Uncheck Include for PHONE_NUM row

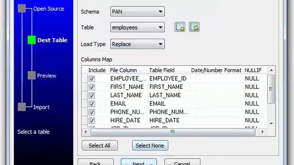point(92,112)
